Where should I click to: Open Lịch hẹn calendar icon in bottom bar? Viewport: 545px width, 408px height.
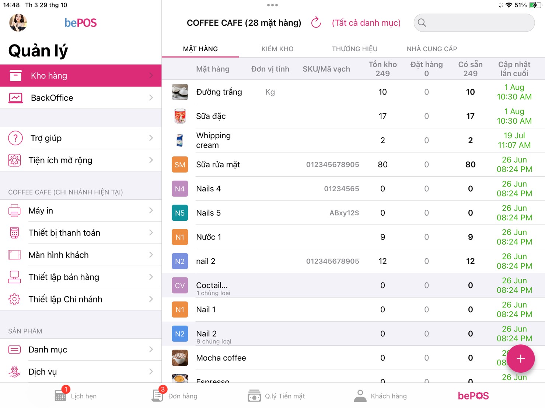60,395
